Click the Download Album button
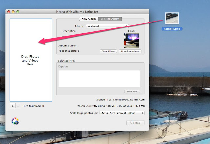Image resolution: width=210 pixels, height=144 pixels. pyautogui.click(x=130, y=51)
